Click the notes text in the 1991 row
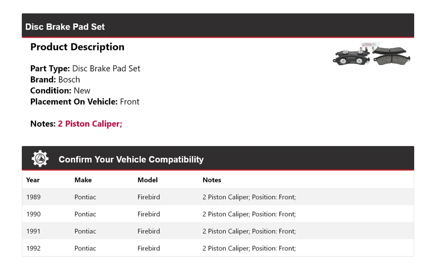This screenshot has height=270, width=436. coord(249,231)
